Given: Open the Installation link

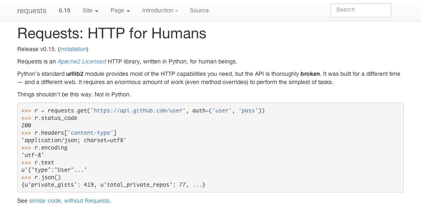Looking at the screenshot, I should pyautogui.click(x=73, y=49).
